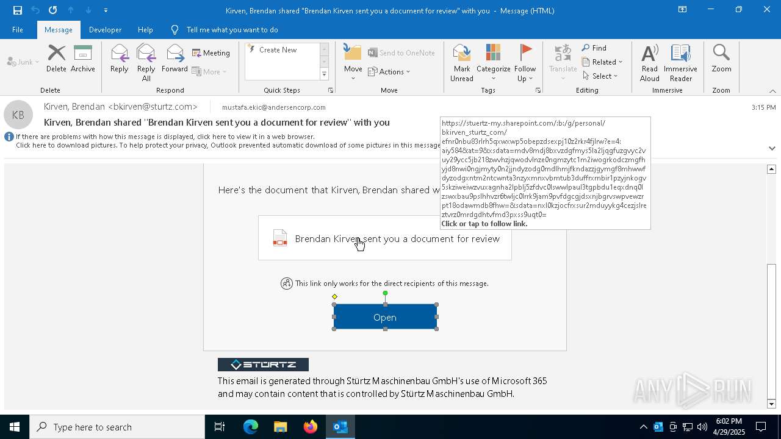781x439 pixels.
Task: Open the Move folder dropdown
Action: click(x=353, y=63)
